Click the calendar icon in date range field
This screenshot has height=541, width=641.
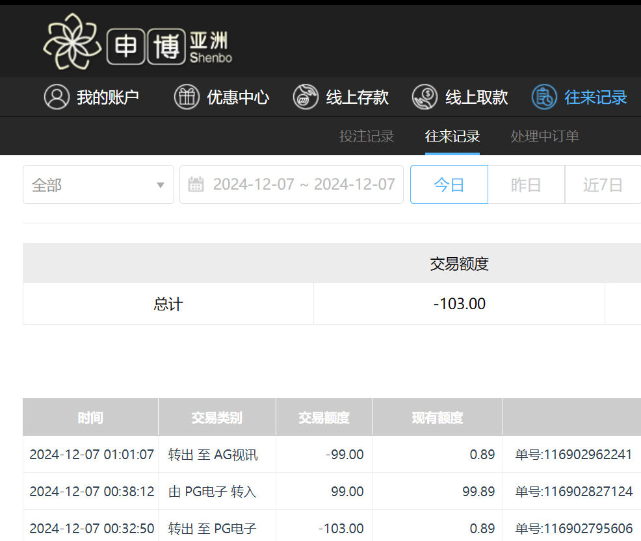point(196,184)
